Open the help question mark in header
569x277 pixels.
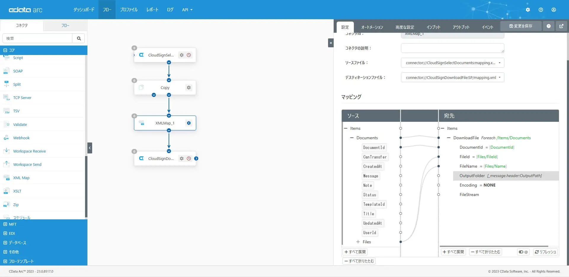point(541,10)
